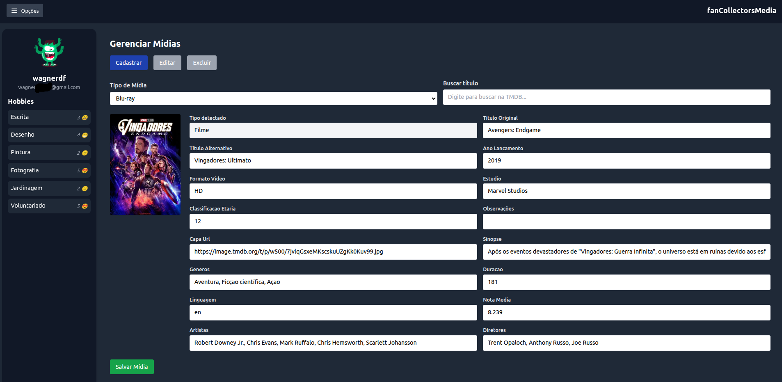Edit the Titulo Original field
Viewport: 782px width, 382px height.
(627, 130)
